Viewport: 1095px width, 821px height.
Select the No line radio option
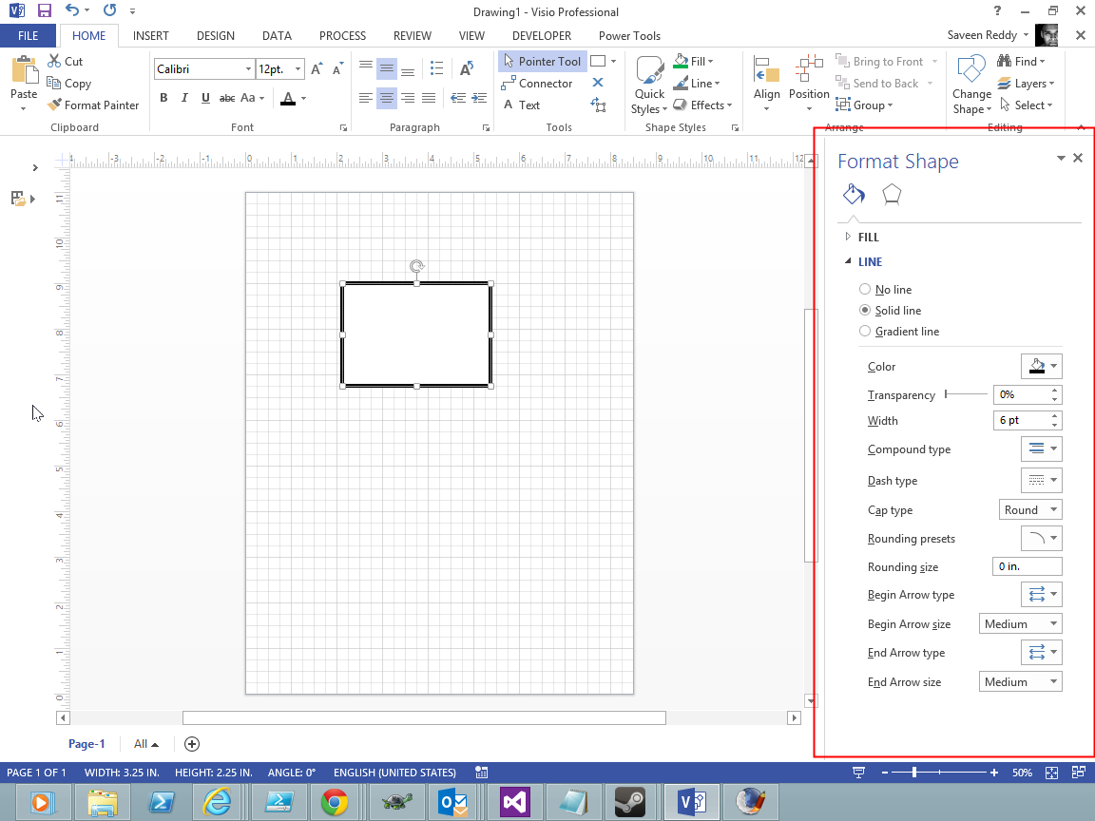865,290
